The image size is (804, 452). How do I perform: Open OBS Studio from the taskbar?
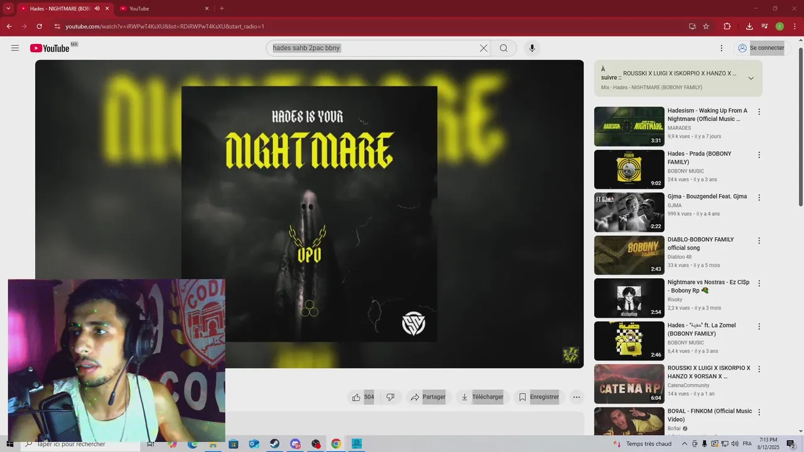[x=316, y=444]
